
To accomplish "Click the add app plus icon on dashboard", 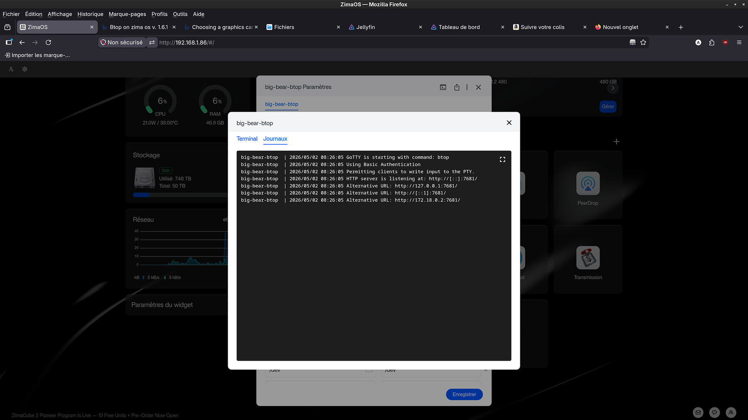I will point(616,142).
